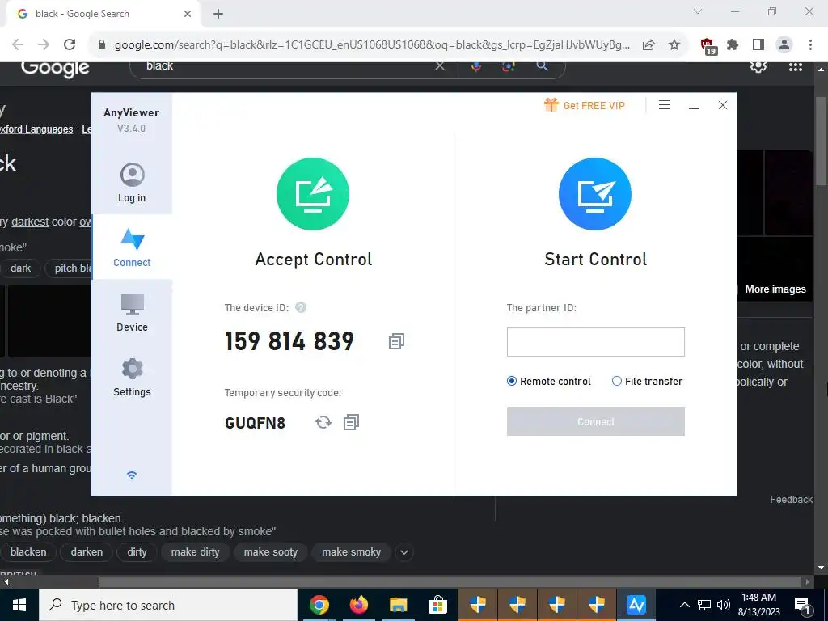Open the Chrome tab search chevron
The image size is (828, 621).
[698, 11]
